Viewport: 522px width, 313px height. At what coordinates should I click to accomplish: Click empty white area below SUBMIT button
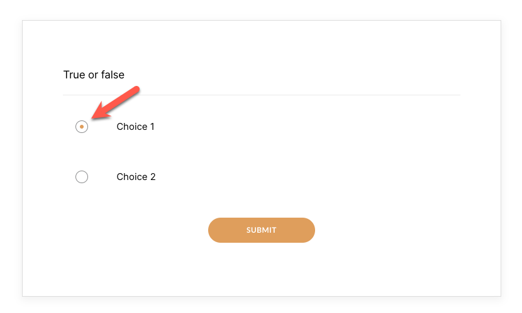(261, 270)
